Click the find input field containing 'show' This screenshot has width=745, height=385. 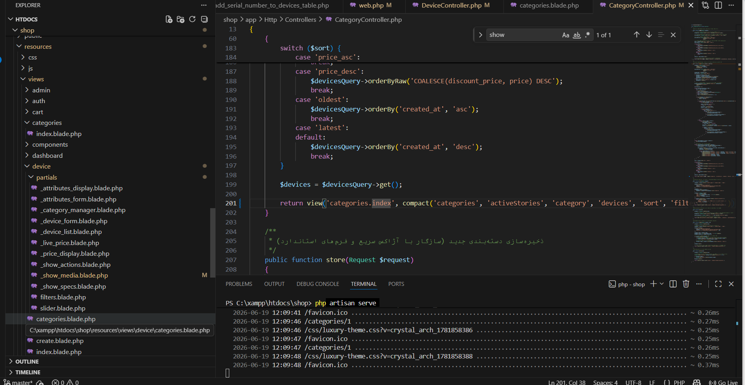click(522, 35)
